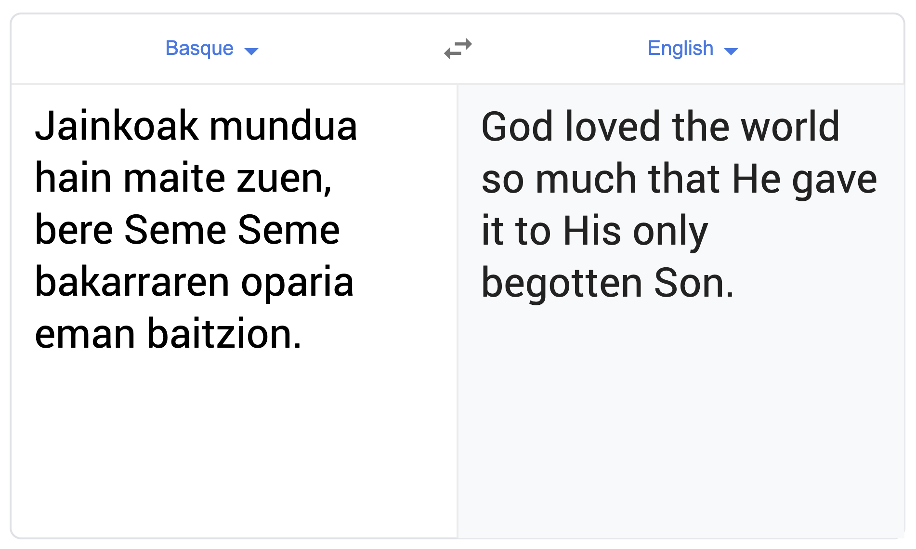Click the word 'world' in the translation
Screen dimensions: 916x549
[x=790, y=127]
